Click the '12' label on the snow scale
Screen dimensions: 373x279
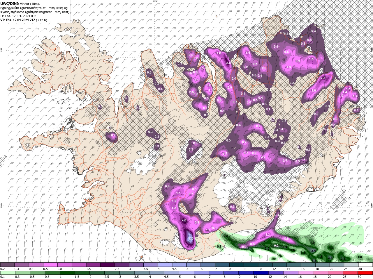[x=274, y=269]
